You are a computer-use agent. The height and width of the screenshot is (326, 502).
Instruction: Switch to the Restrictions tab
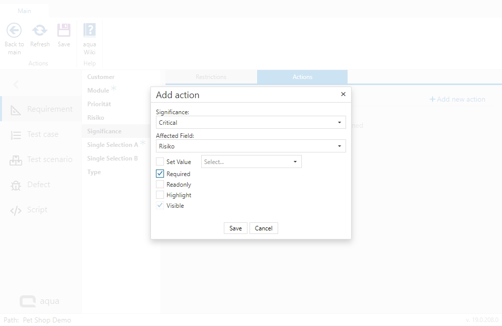pos(211,77)
